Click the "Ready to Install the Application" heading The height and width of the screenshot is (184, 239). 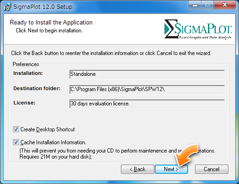point(51,23)
